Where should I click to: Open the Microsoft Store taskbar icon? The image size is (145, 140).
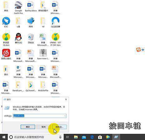(100, 137)
